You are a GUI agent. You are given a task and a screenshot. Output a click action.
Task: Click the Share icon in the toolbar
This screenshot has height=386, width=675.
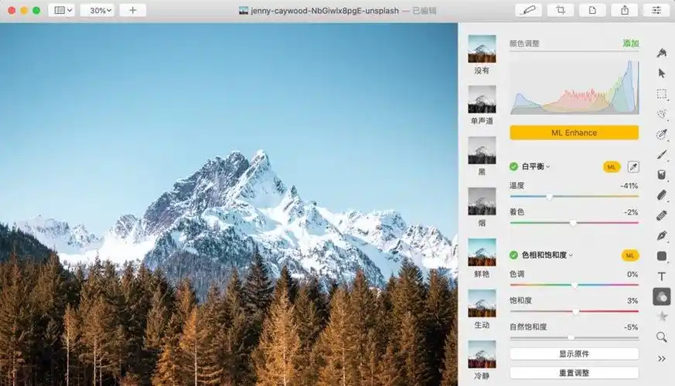[x=624, y=10]
